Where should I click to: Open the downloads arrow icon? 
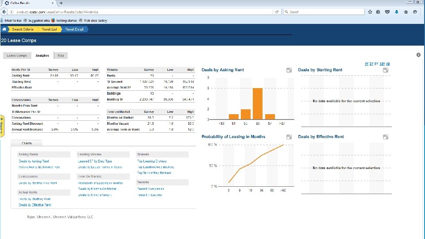[x=397, y=12]
